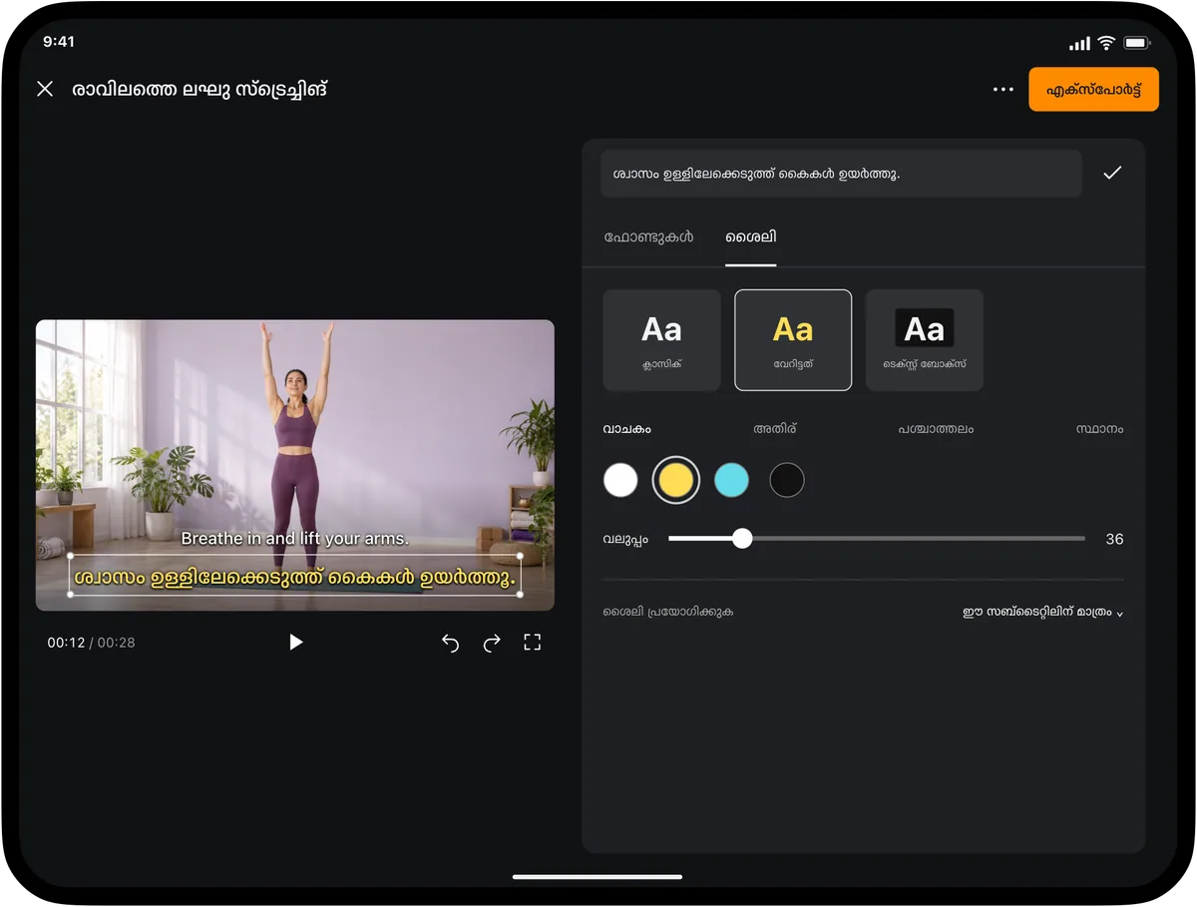The width and height of the screenshot is (1197, 907).
Task: Click the വലുപ്പം size slider handle
Action: click(742, 539)
